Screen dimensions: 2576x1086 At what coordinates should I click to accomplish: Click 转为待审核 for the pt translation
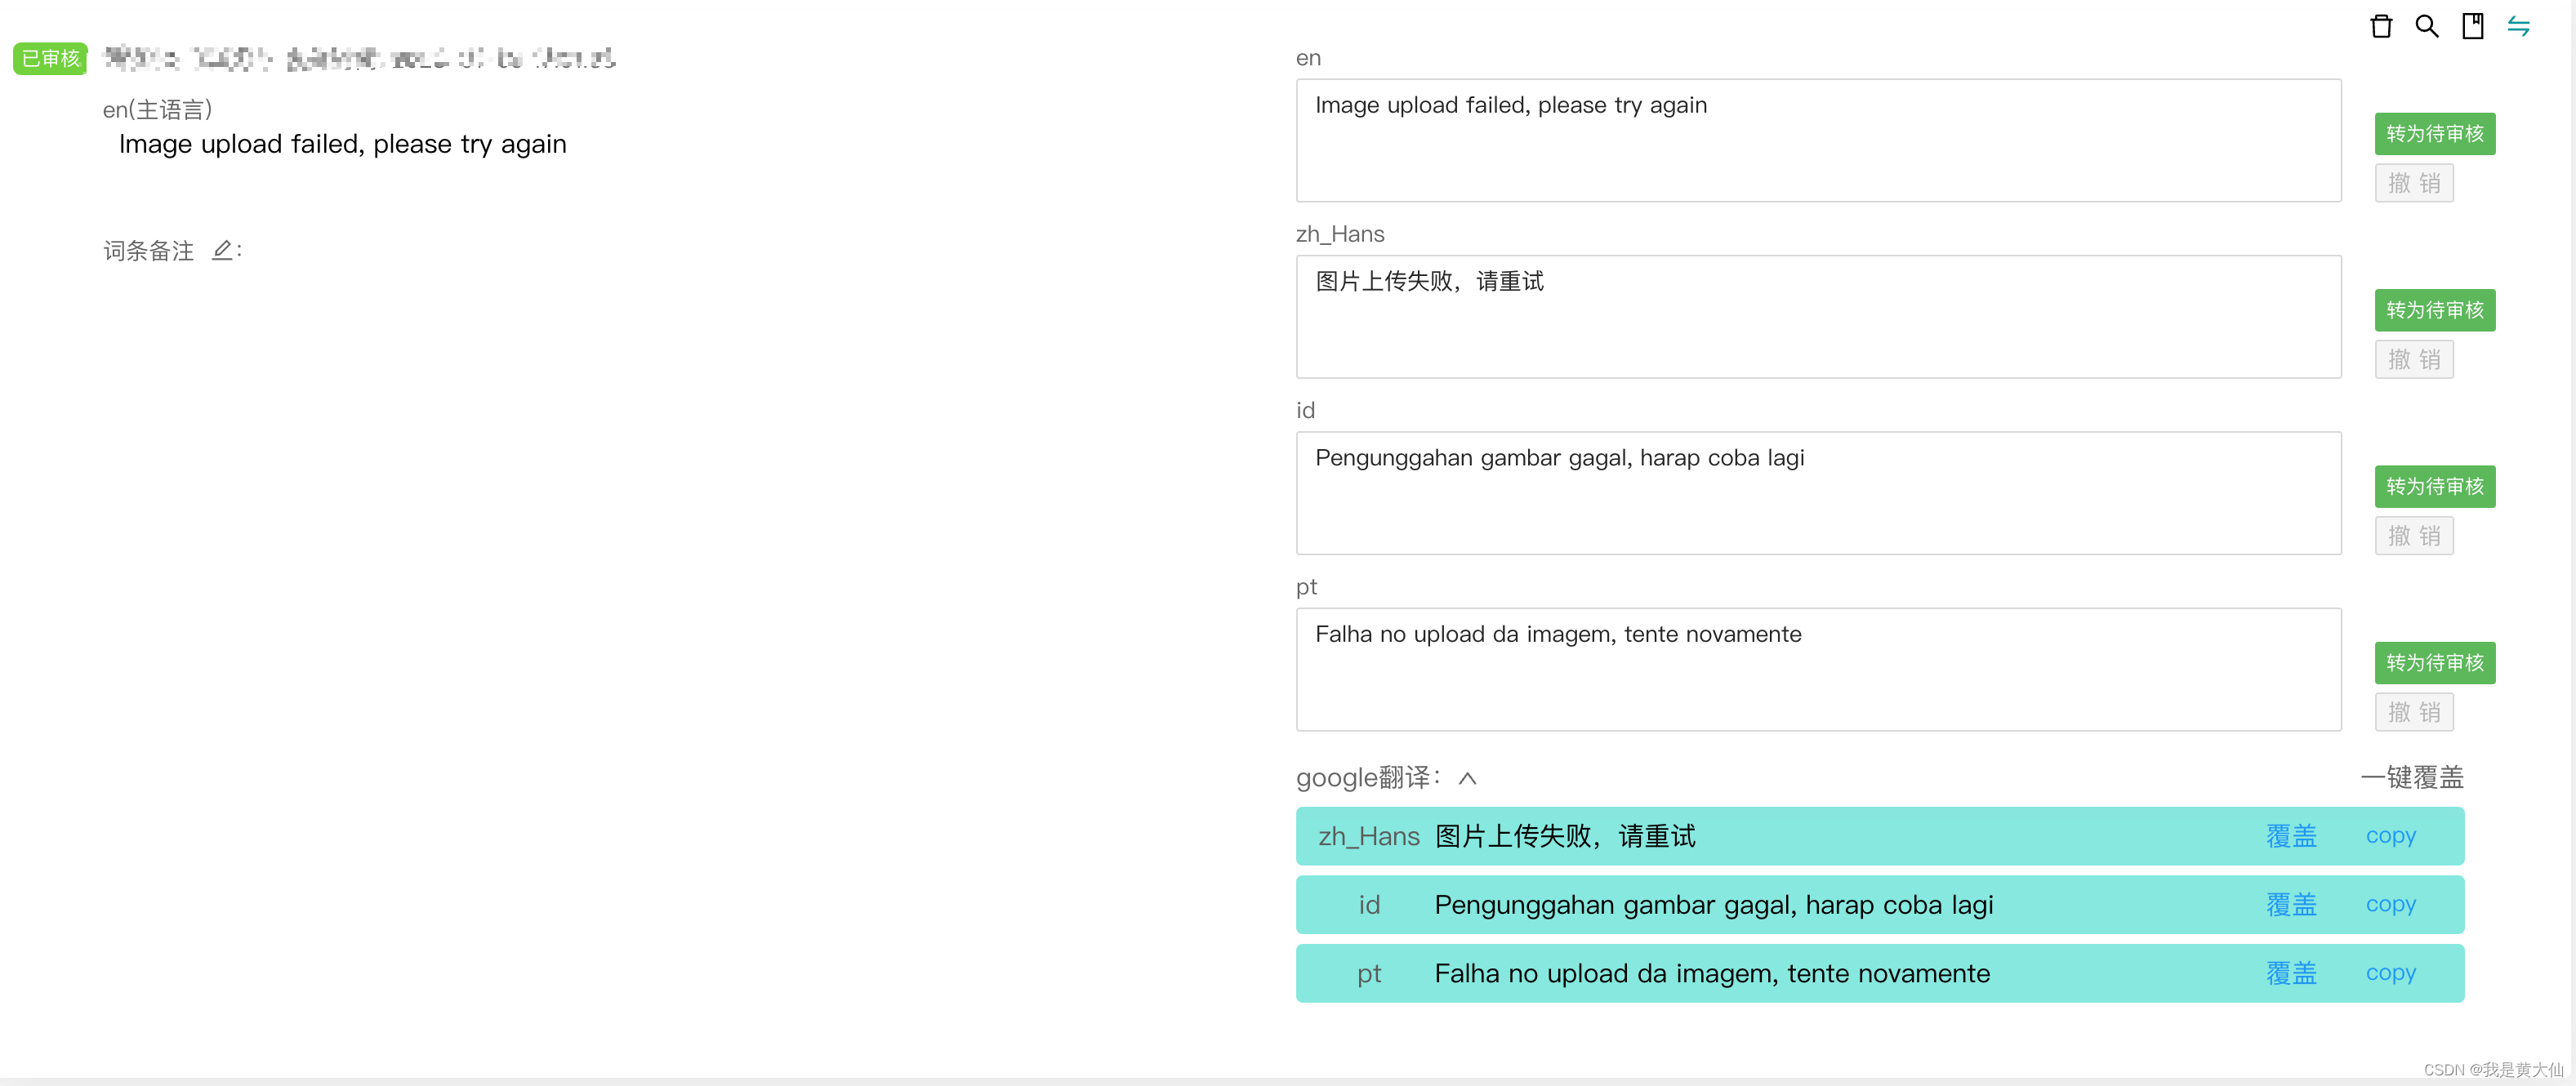coord(2434,662)
